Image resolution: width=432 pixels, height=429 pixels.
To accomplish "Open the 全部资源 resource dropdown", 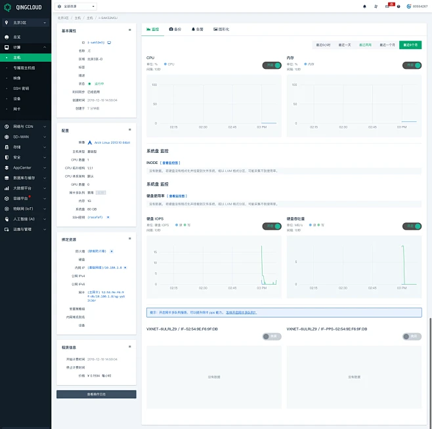I will pos(81,6).
